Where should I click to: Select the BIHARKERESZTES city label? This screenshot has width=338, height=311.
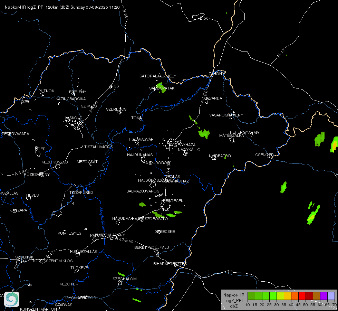point(170,264)
